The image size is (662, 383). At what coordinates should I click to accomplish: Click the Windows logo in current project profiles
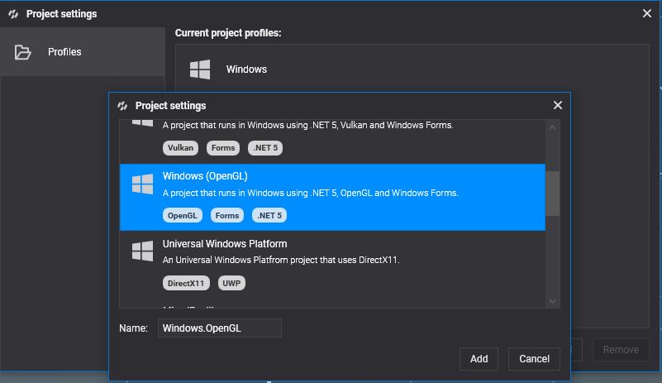coord(199,69)
